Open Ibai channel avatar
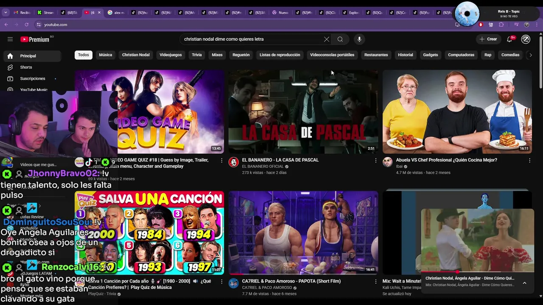This screenshot has width=543, height=305. pyautogui.click(x=388, y=162)
